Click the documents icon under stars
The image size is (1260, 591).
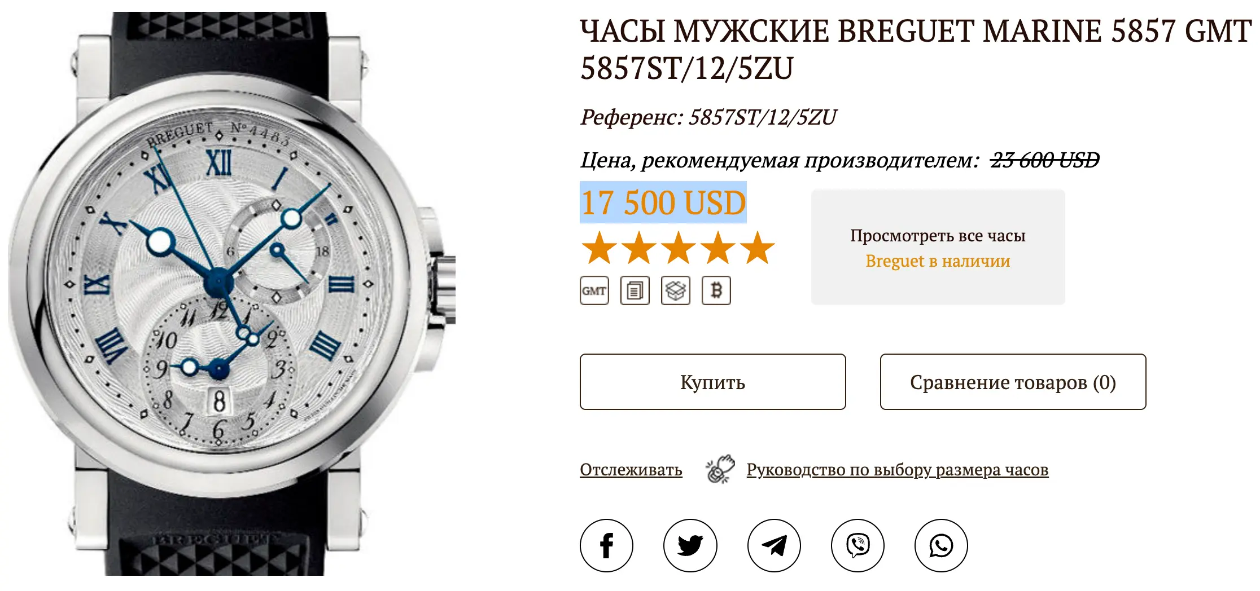tap(635, 290)
